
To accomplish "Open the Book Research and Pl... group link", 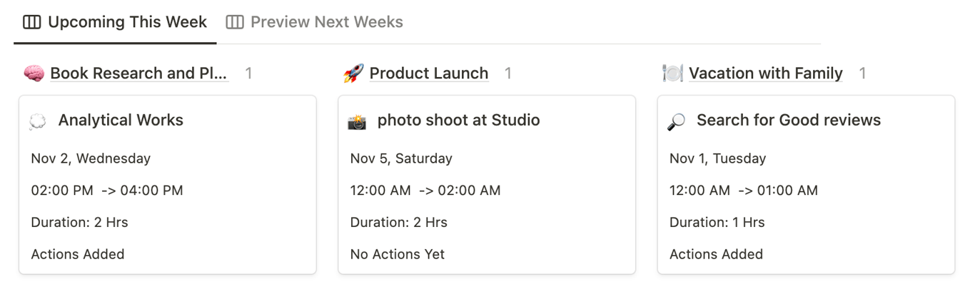I will tap(139, 73).
